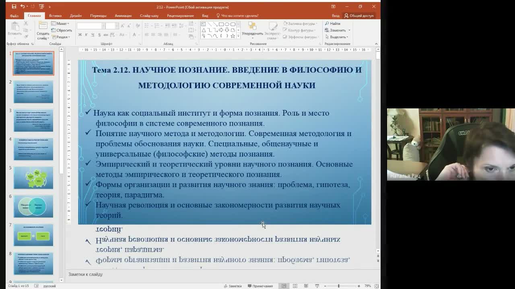The height and width of the screenshot is (289, 515).
Task: Expand the Раздел section dropdown
Action: [x=61, y=37]
